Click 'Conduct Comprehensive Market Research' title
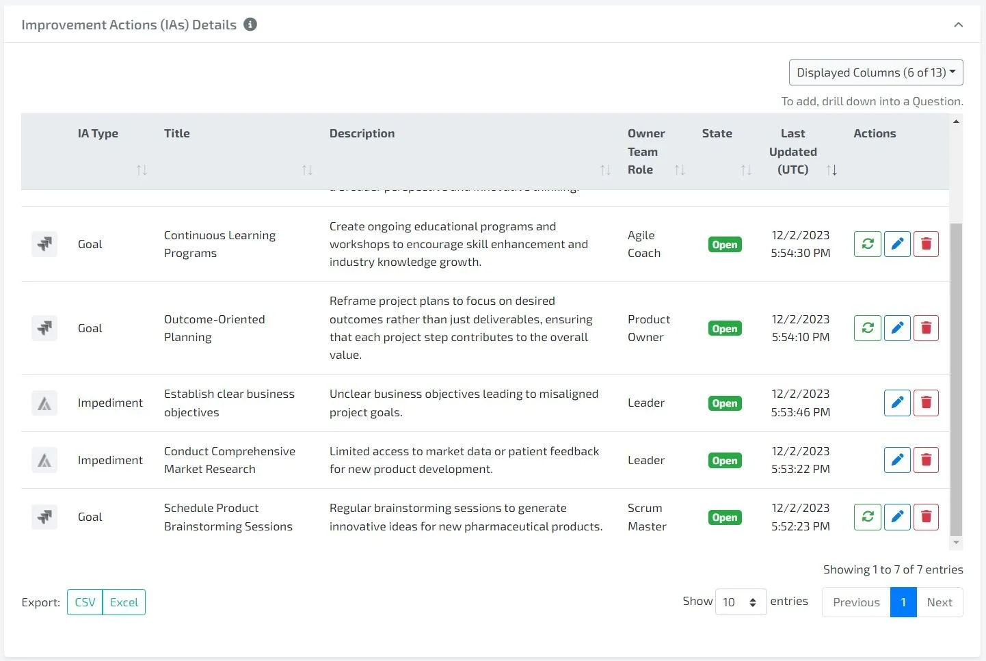986x661 pixels. 230,460
